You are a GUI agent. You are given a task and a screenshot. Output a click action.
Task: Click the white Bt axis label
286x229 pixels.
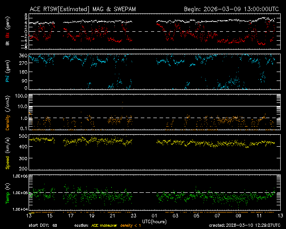coord(8,43)
